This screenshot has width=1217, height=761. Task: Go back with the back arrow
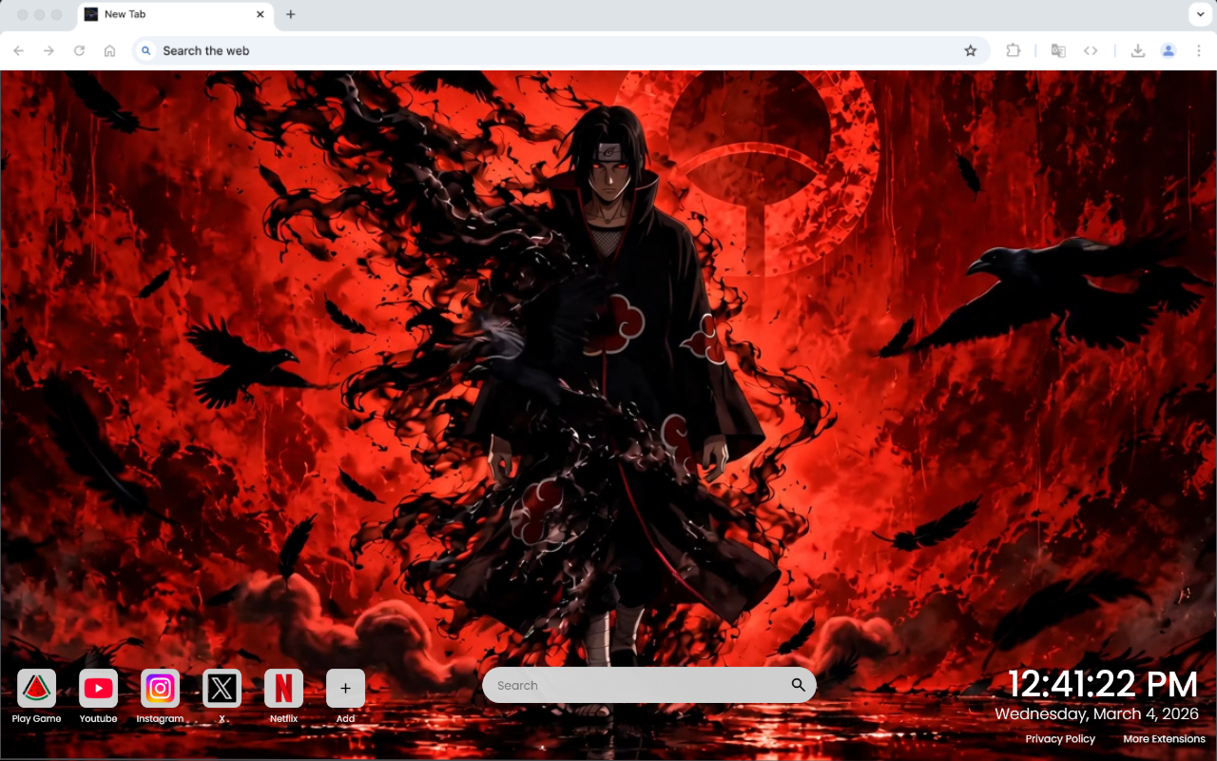click(x=19, y=50)
